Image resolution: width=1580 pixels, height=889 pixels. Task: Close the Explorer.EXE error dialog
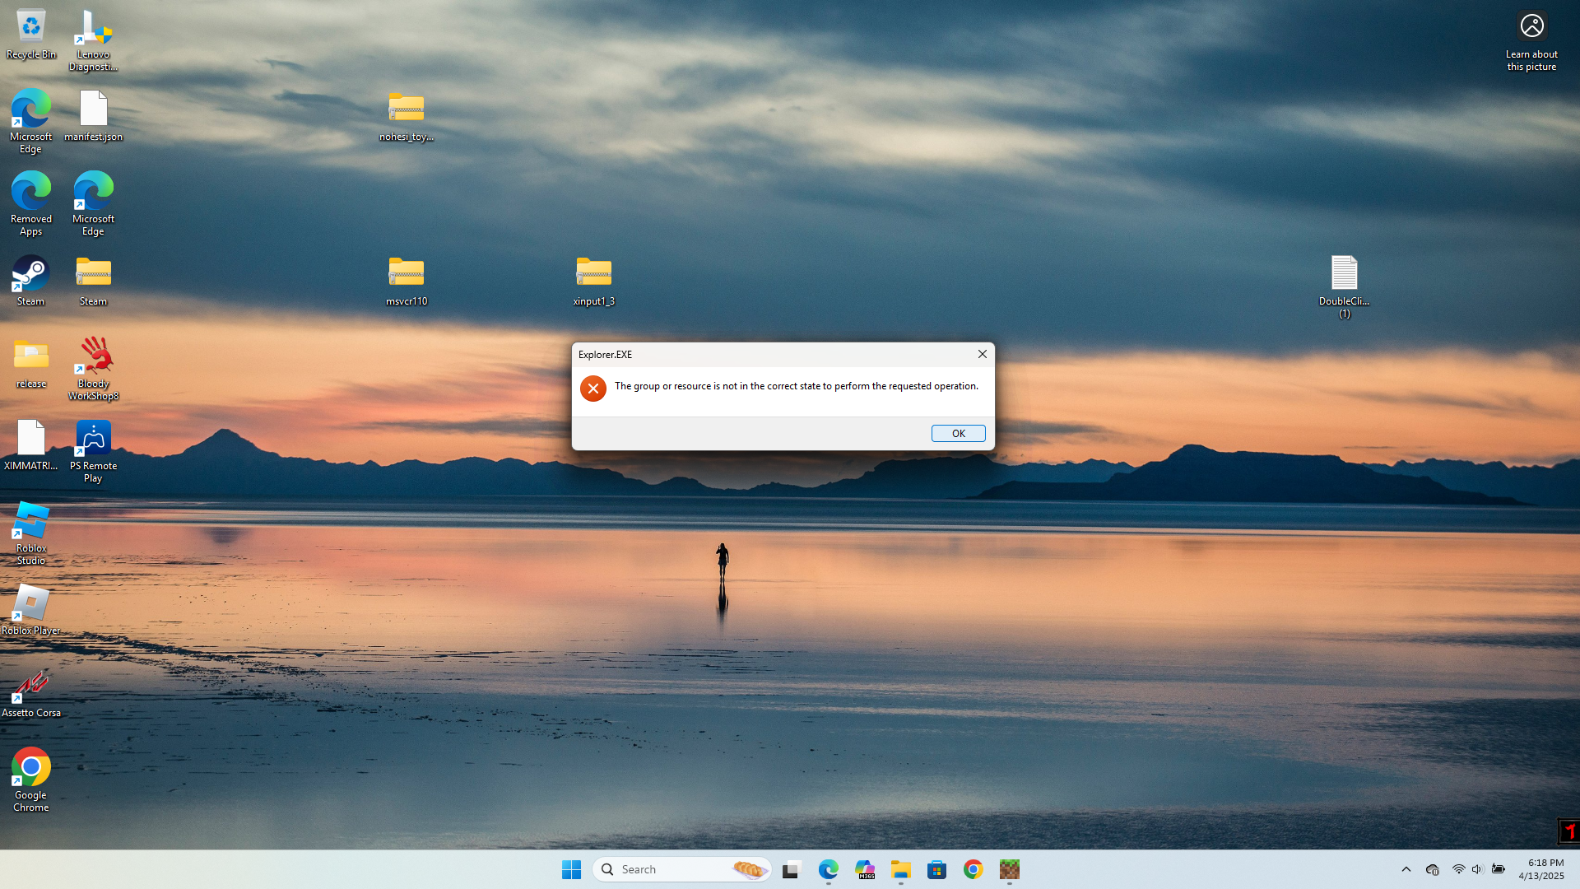(982, 354)
